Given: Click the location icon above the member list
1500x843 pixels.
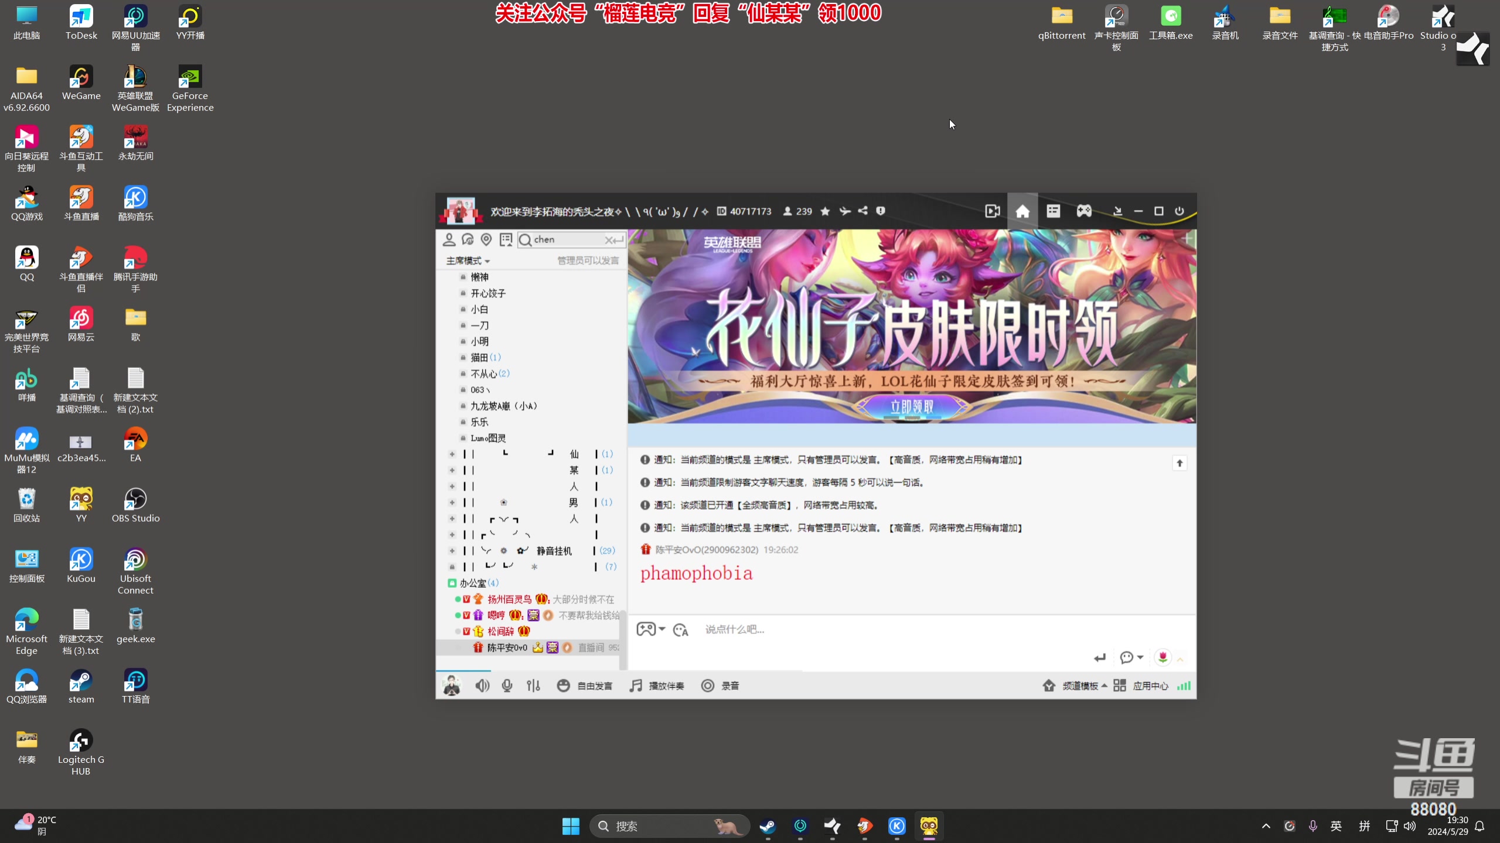Looking at the screenshot, I should [486, 239].
